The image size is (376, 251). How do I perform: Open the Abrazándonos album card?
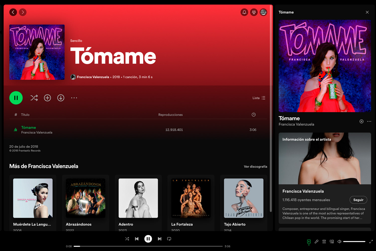click(x=85, y=203)
